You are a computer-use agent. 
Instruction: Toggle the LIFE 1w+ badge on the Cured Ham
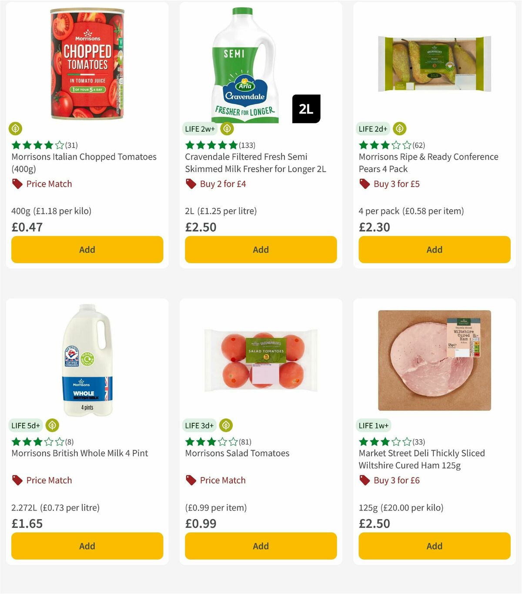[374, 425]
